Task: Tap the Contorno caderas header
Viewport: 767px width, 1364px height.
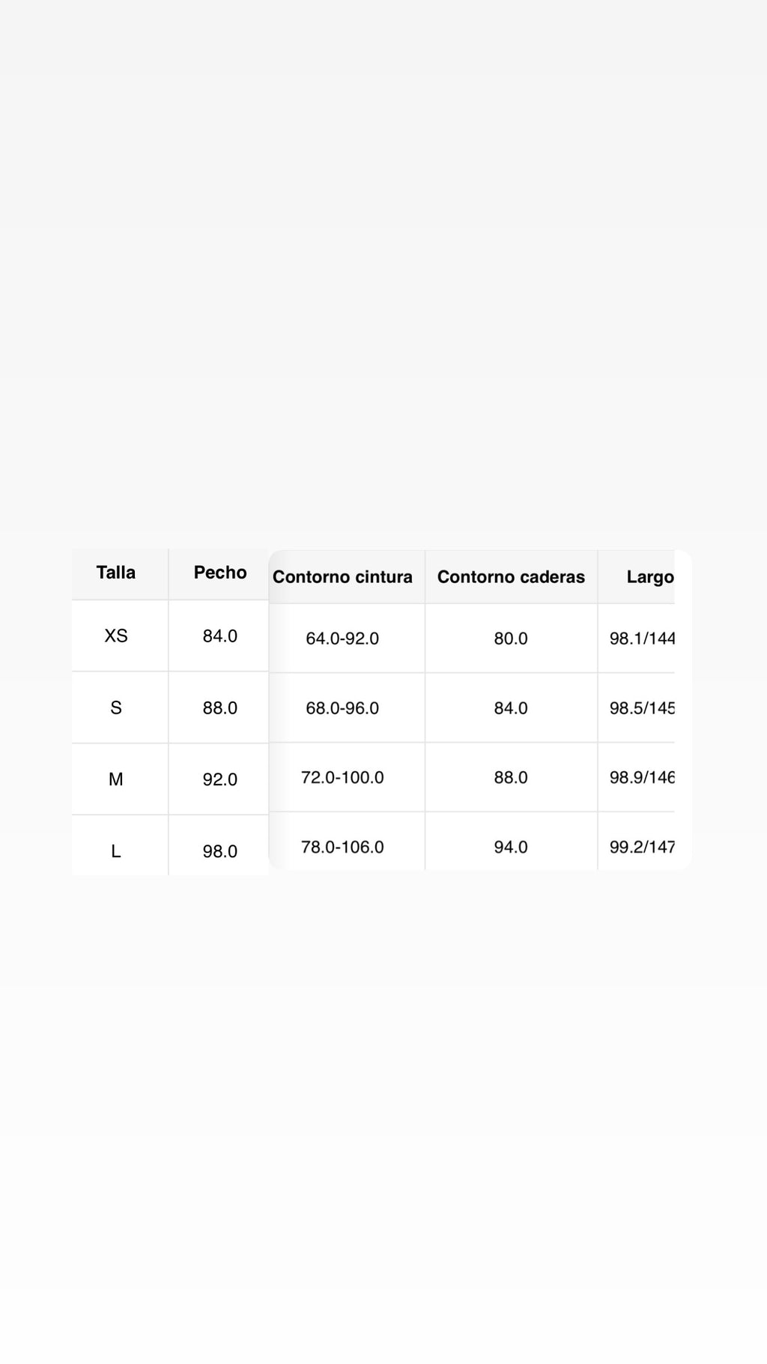Action: coord(511,577)
